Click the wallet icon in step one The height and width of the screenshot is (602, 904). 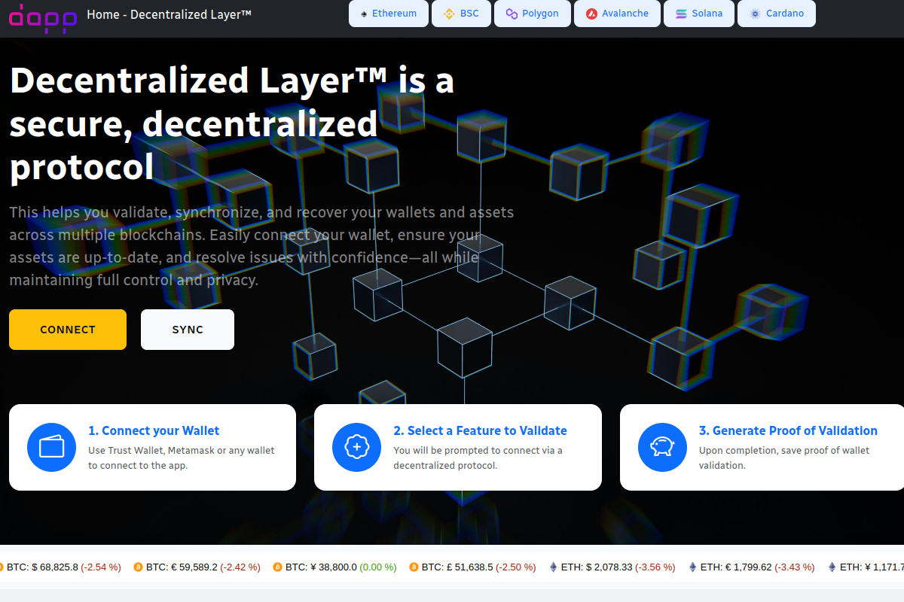tap(51, 447)
